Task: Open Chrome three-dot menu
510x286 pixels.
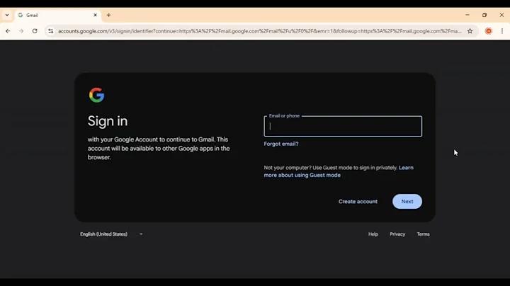Action: click(502, 31)
